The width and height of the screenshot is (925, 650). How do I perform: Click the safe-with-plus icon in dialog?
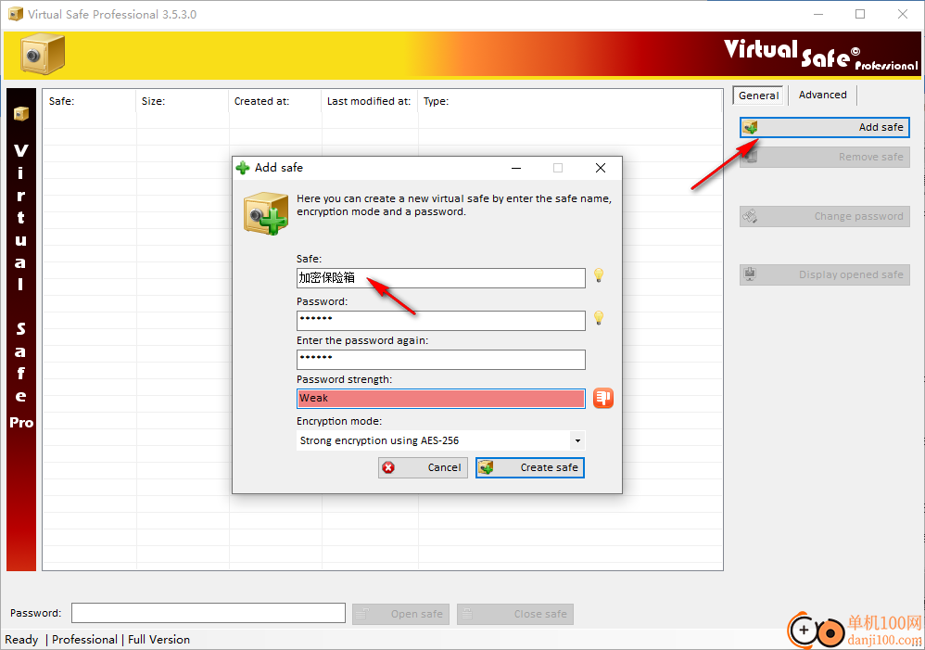[265, 213]
